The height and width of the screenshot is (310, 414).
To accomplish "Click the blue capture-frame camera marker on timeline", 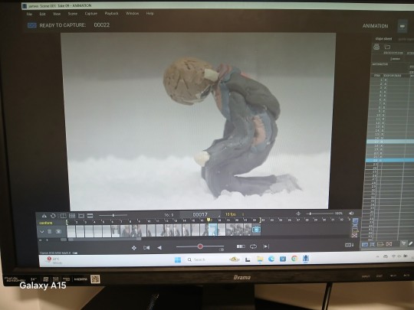I will pyautogui.click(x=256, y=230).
